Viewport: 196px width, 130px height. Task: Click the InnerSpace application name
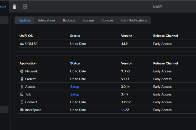[33, 110]
